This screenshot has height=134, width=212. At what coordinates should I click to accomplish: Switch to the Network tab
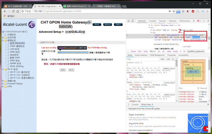point(173,21)
